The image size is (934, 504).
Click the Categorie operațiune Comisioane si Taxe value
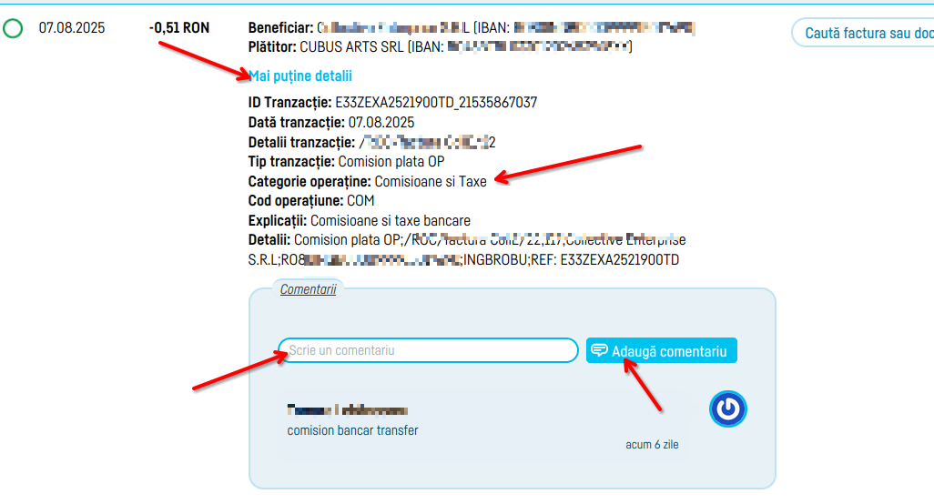(x=430, y=181)
